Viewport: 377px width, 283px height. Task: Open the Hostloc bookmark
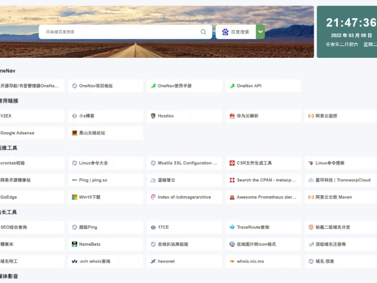[166, 116]
